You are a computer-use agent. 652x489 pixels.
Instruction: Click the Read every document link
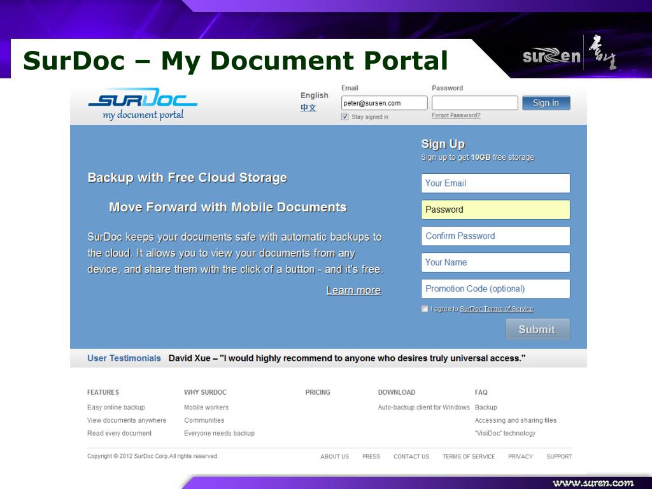click(x=119, y=433)
